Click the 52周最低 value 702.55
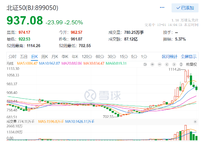206x142 pixels. [x=85, y=46]
